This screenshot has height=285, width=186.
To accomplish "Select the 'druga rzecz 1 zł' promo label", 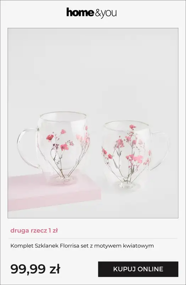I will coord(34,230).
